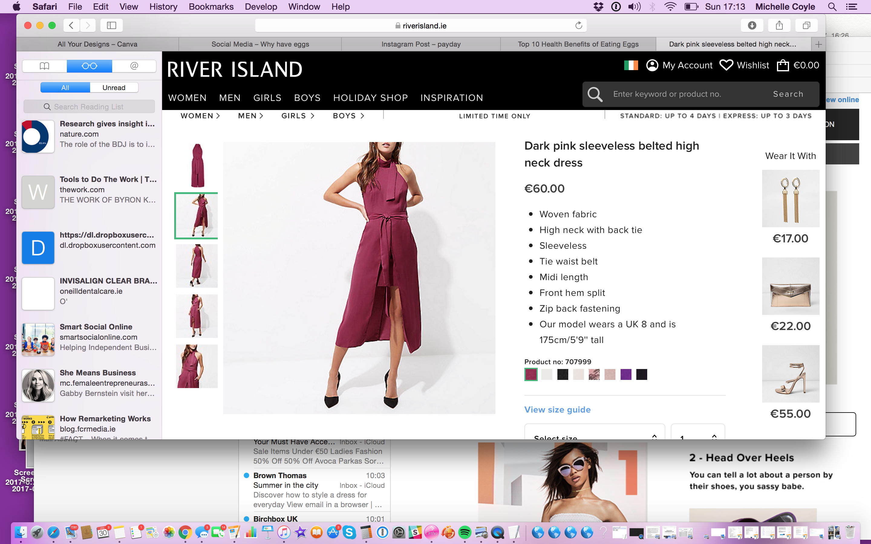This screenshot has width=871, height=544.
Task: Open the Safari History menu
Action: (x=163, y=6)
